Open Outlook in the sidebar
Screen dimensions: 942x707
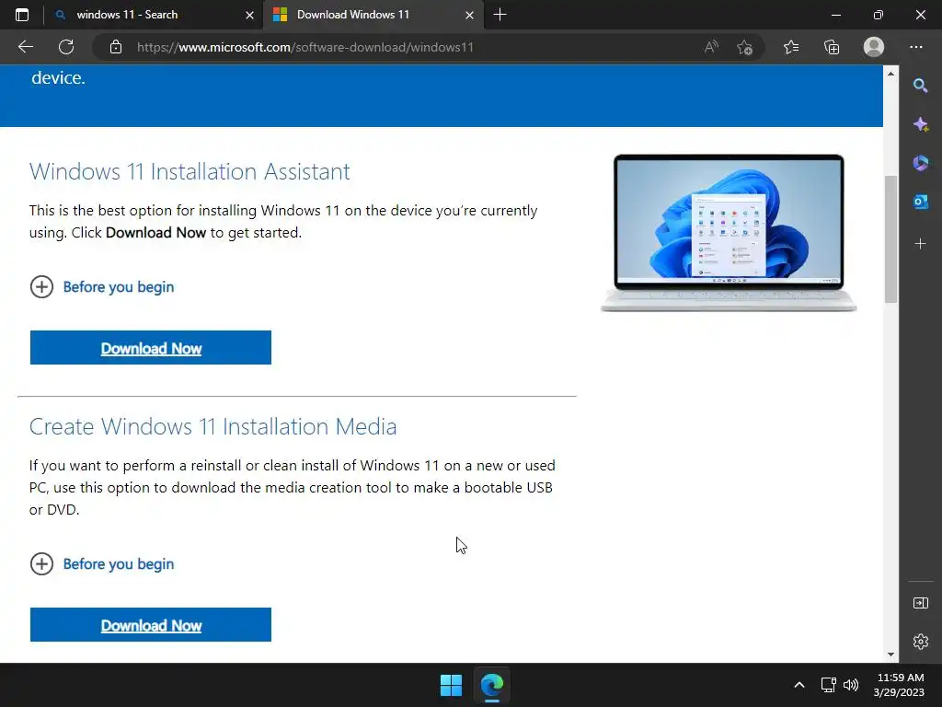[920, 202]
